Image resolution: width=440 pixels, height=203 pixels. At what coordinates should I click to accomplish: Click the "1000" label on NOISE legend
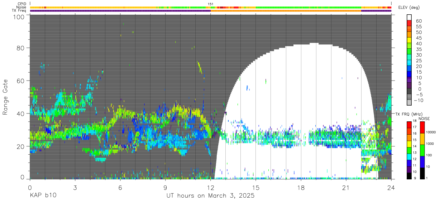(x=430, y=143)
